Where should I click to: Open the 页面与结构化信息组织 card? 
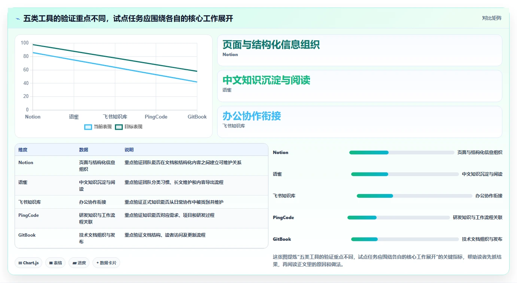pyautogui.click(x=359, y=50)
